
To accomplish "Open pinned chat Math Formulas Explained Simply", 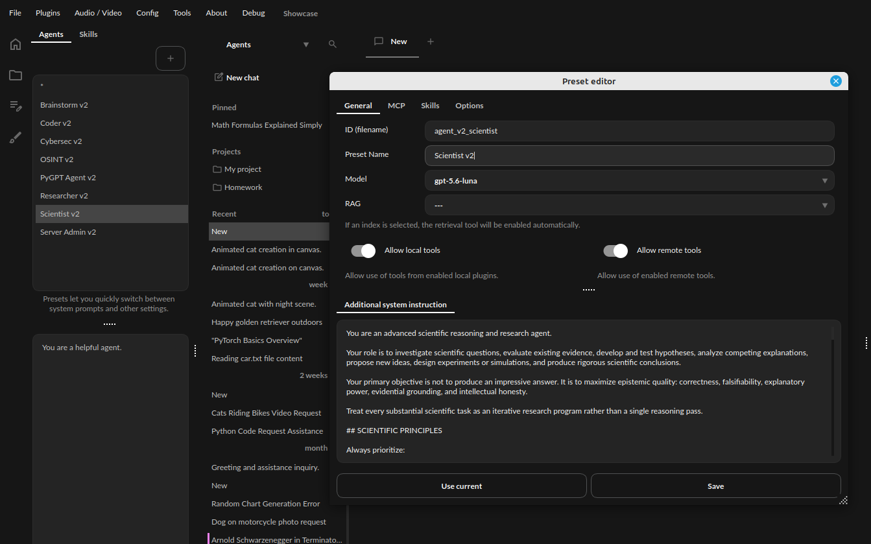I will click(x=267, y=125).
